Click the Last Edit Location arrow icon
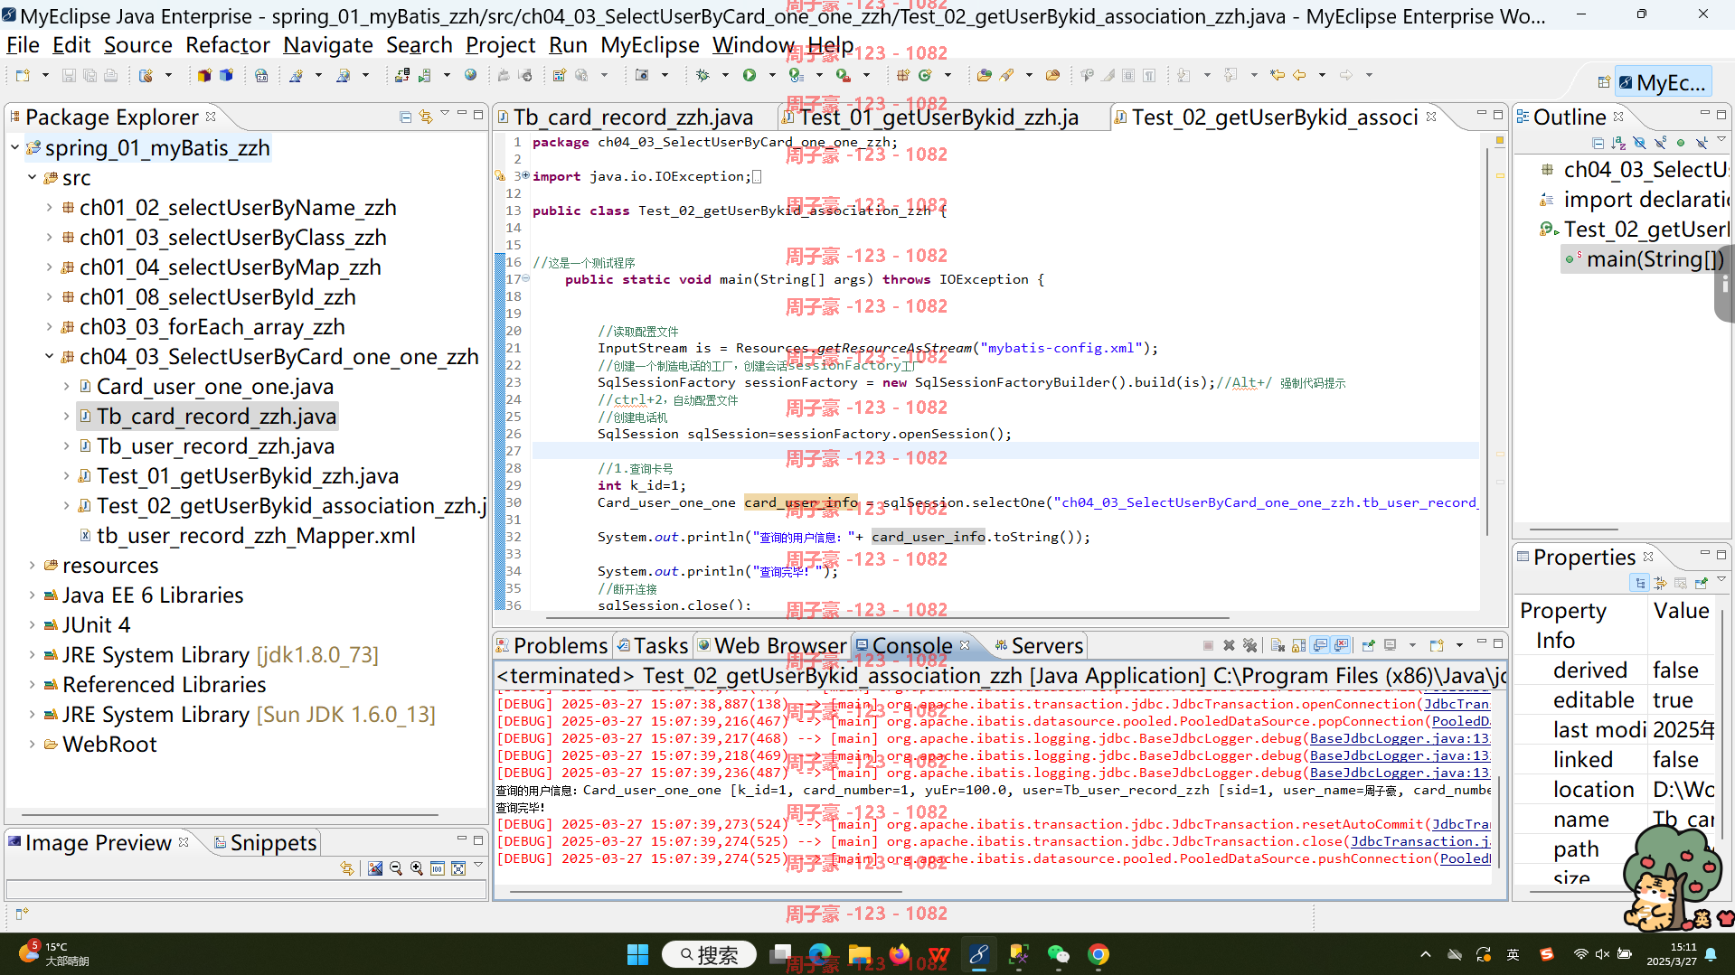Screen dimensions: 1735x975 [x=1277, y=76]
